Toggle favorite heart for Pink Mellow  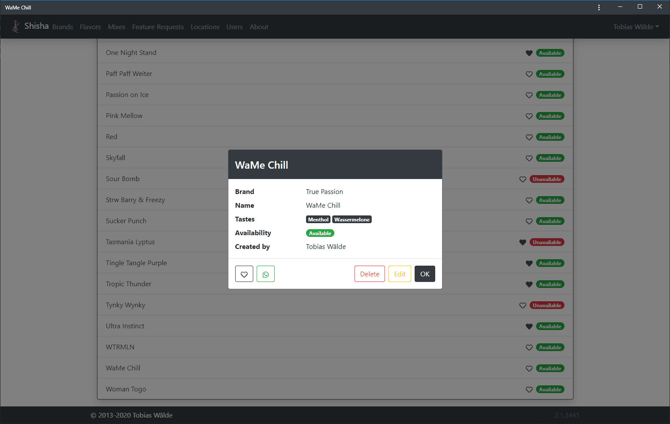click(529, 116)
